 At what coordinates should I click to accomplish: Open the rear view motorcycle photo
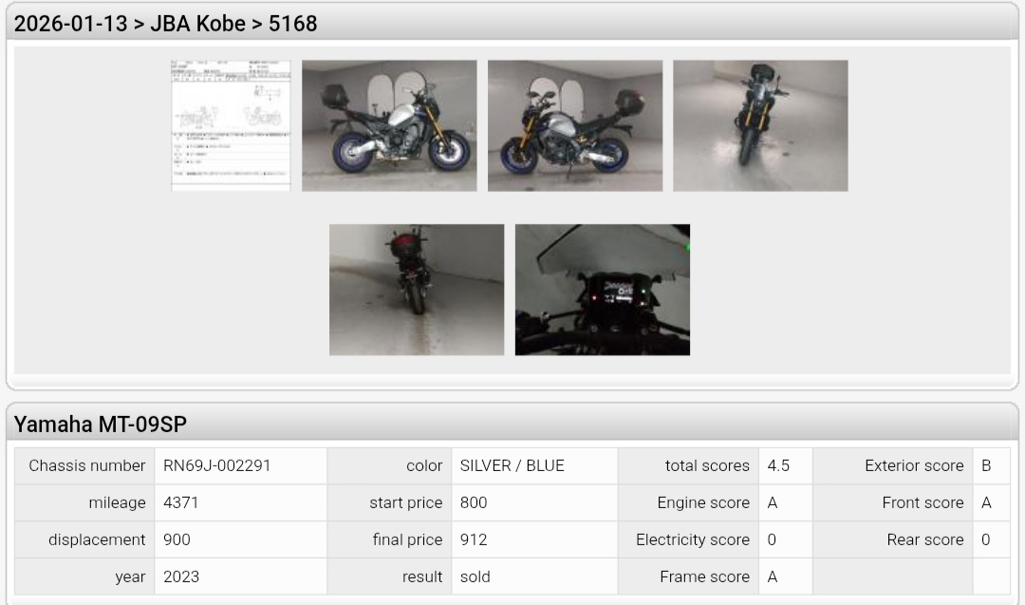click(417, 290)
